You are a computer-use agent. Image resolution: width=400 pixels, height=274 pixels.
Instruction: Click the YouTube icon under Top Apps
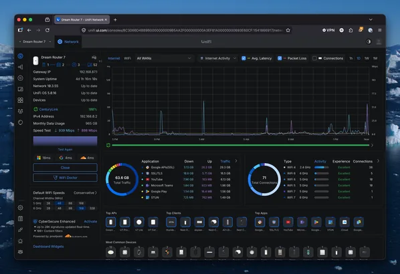(x=288, y=223)
